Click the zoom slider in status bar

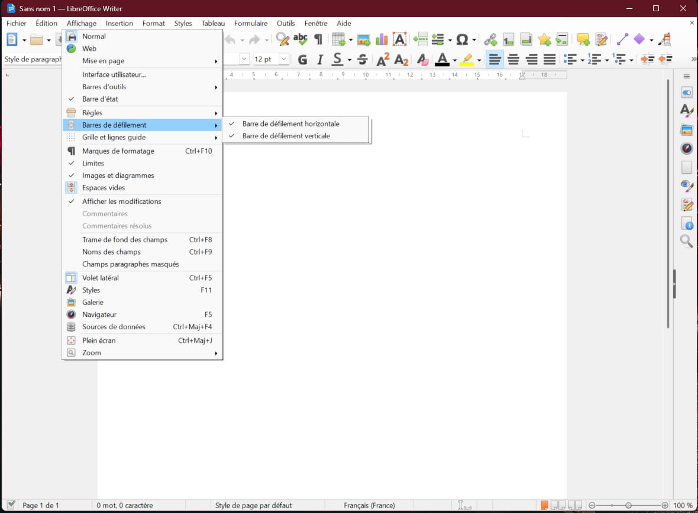pos(628,505)
